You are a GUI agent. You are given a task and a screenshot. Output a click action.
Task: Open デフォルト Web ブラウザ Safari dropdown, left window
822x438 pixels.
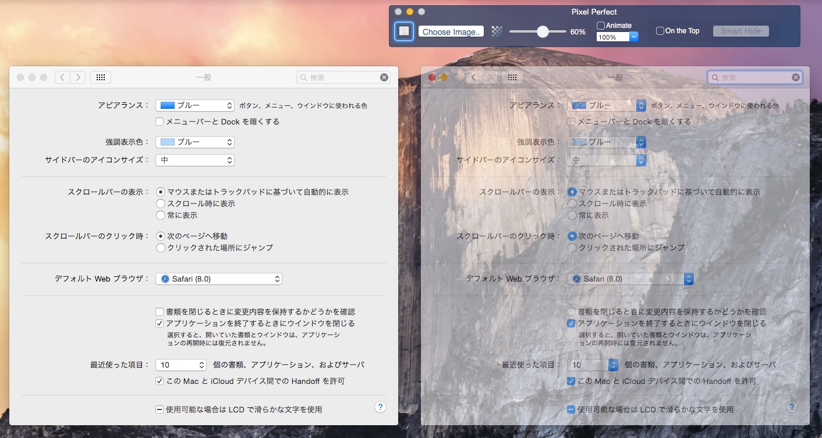coord(219,279)
